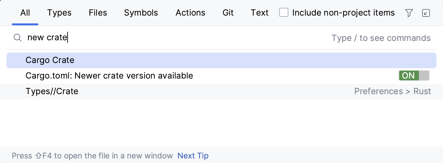Click the filter funnel icon
The width and height of the screenshot is (443, 163).
(409, 13)
